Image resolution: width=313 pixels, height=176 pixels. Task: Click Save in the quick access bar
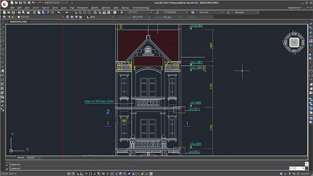pos(20,3)
